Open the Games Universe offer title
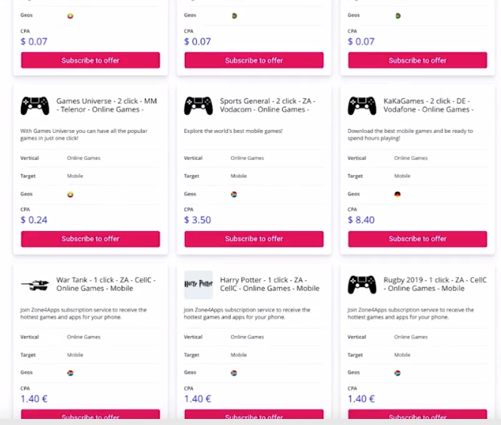Screen dimensions: 501x425 point(106,105)
